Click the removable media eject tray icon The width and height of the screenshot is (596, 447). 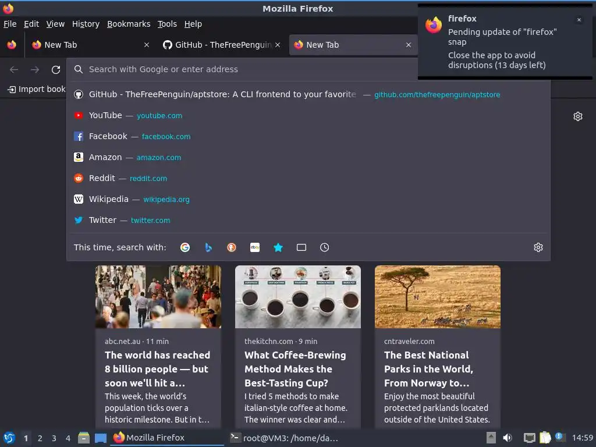pyautogui.click(x=491, y=438)
